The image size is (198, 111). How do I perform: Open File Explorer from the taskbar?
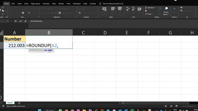84,110
